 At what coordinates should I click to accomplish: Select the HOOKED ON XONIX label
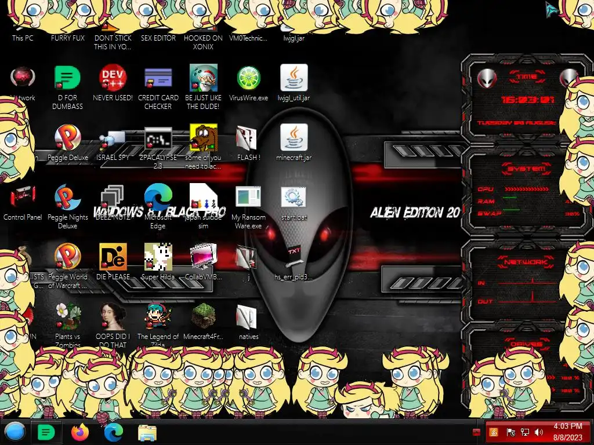(204, 42)
